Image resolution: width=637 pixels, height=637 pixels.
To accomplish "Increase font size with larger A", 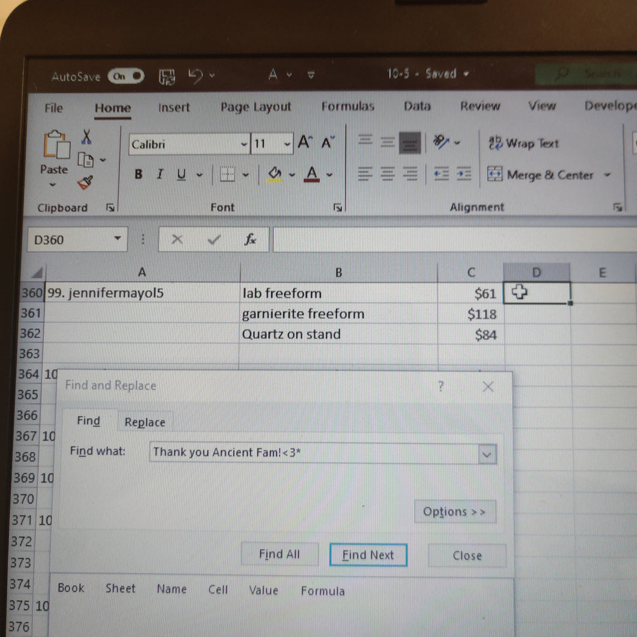I will (x=305, y=142).
